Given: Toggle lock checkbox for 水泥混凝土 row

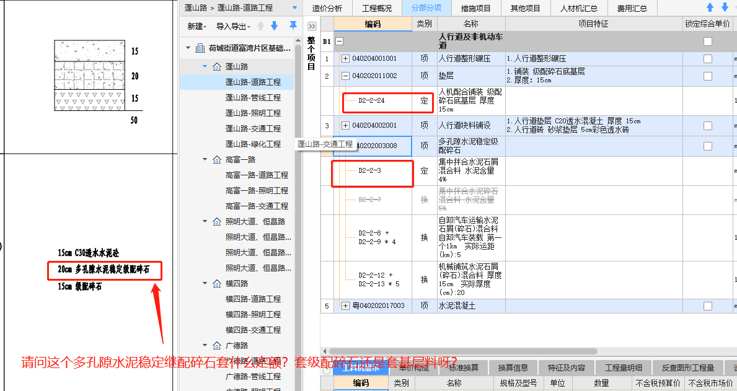Looking at the screenshot, I should (x=707, y=306).
